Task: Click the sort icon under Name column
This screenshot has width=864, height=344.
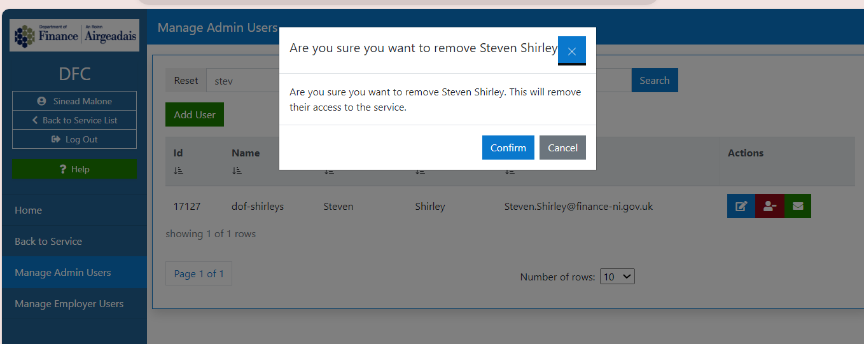Action: [x=237, y=170]
